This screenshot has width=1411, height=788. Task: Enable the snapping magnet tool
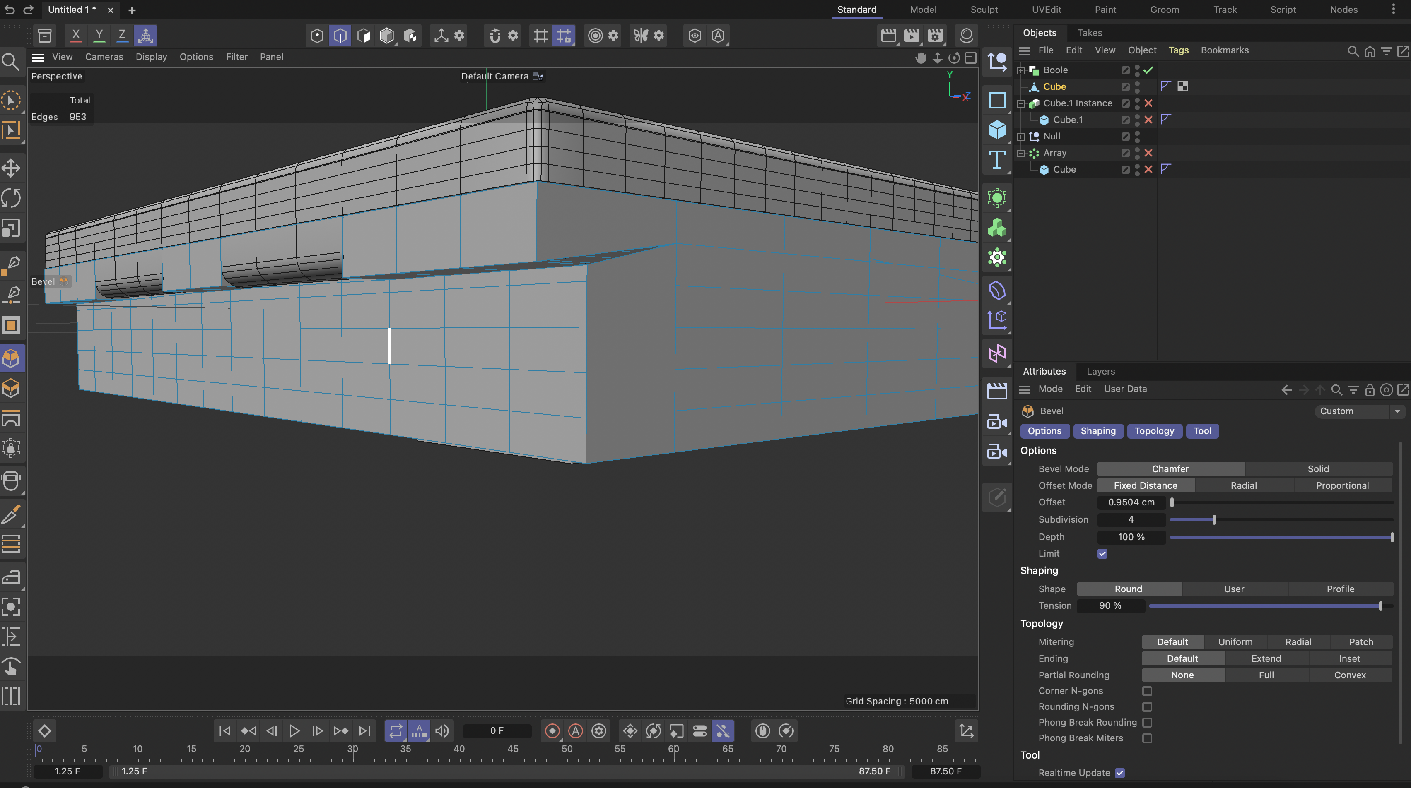pos(494,35)
